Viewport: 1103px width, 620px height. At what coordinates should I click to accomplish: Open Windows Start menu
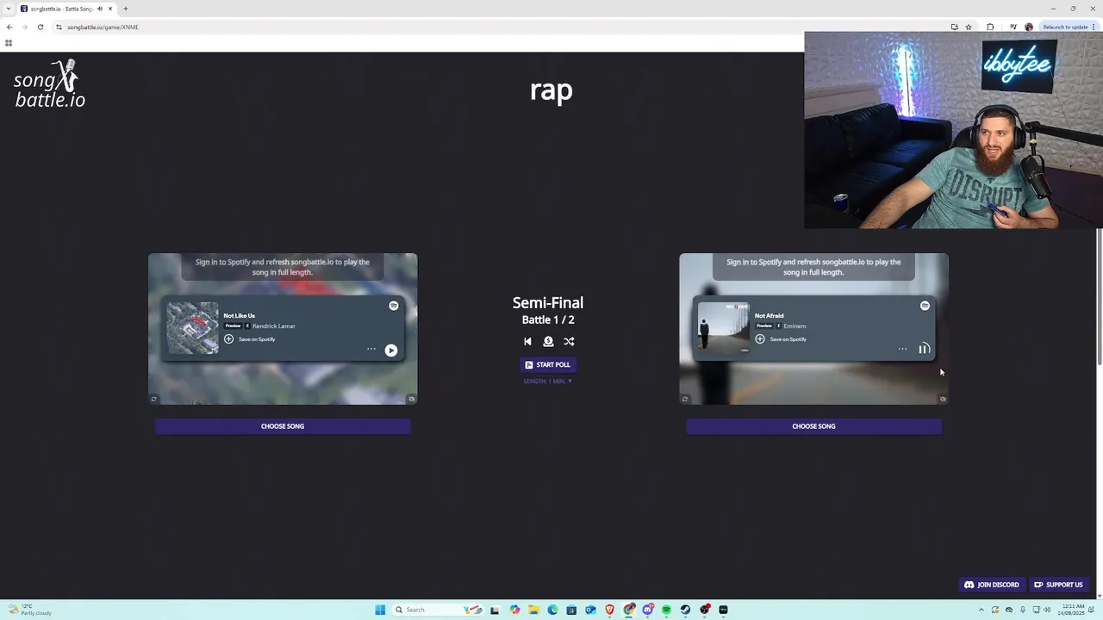pos(380,610)
